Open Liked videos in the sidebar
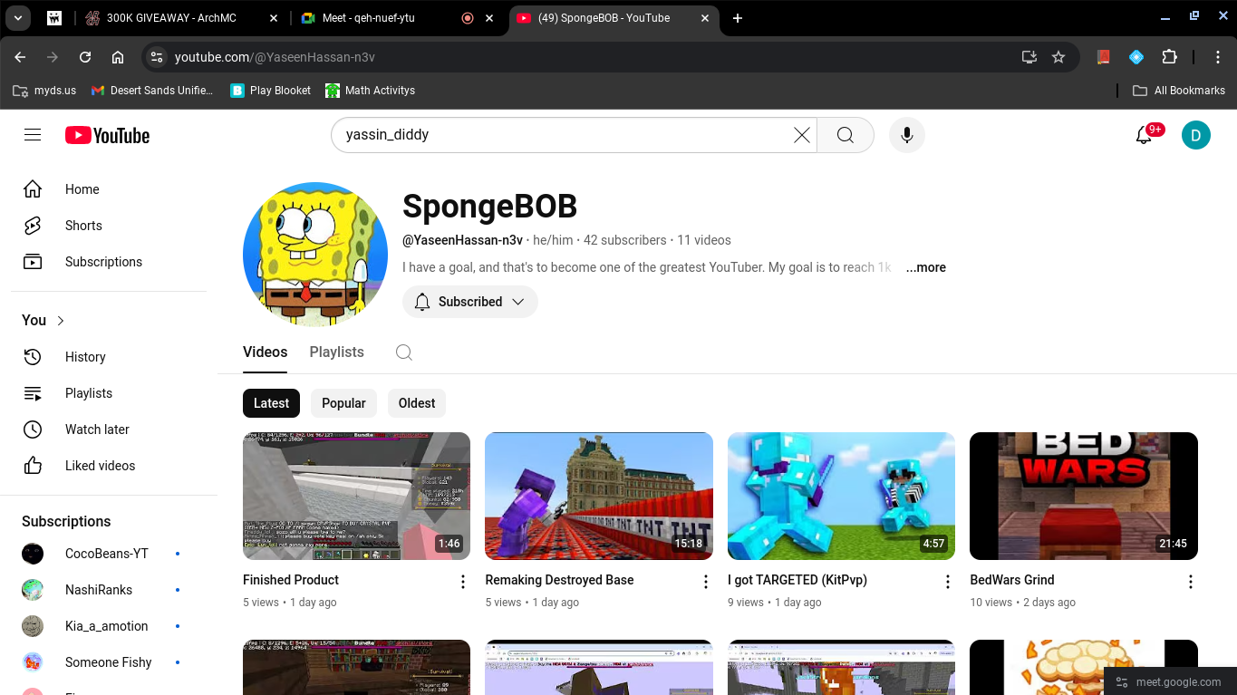 109,466
